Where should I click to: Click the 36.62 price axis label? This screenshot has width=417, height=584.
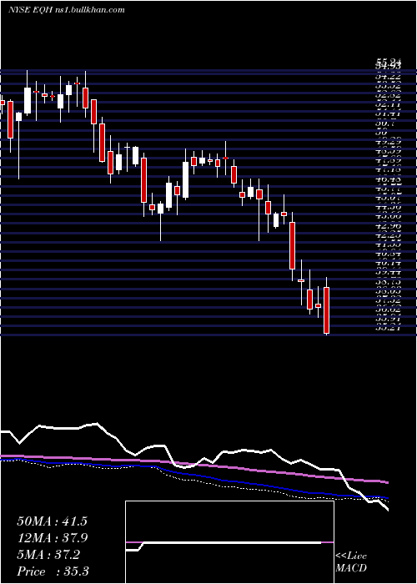[389, 310]
